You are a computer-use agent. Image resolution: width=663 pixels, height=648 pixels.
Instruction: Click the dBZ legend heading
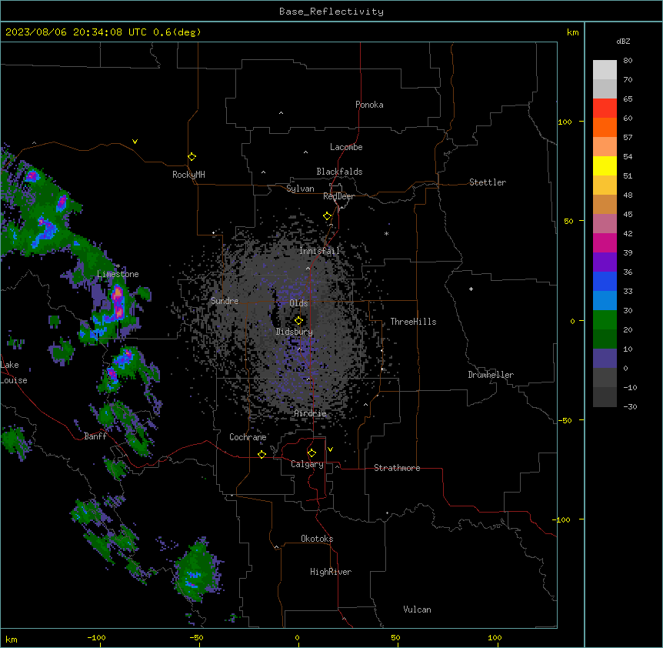tap(623, 41)
